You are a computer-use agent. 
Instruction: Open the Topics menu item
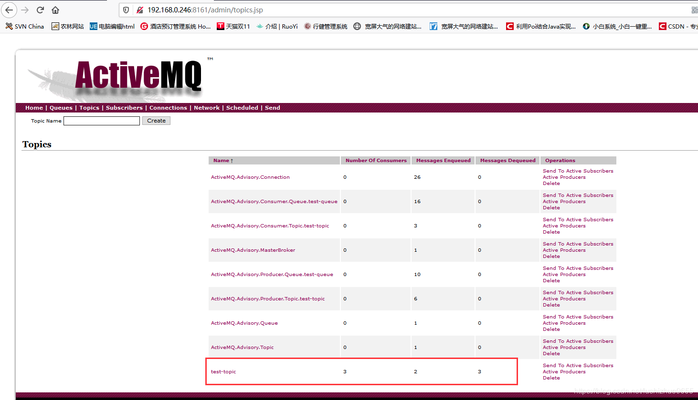89,108
